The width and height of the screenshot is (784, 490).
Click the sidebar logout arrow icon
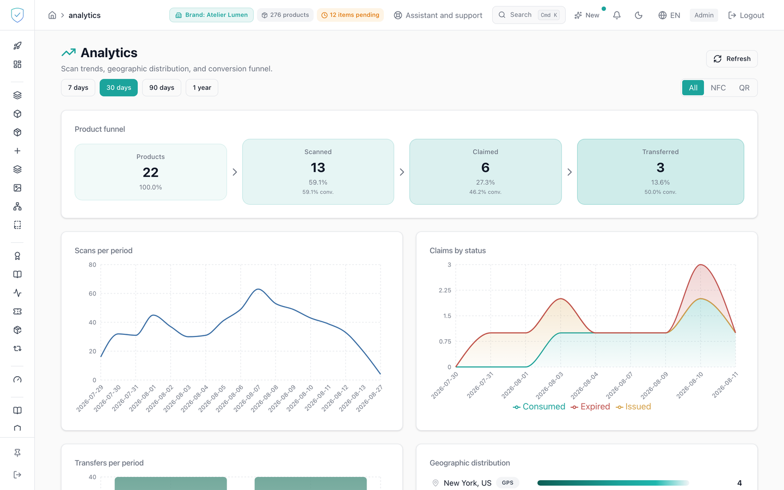coord(17,475)
